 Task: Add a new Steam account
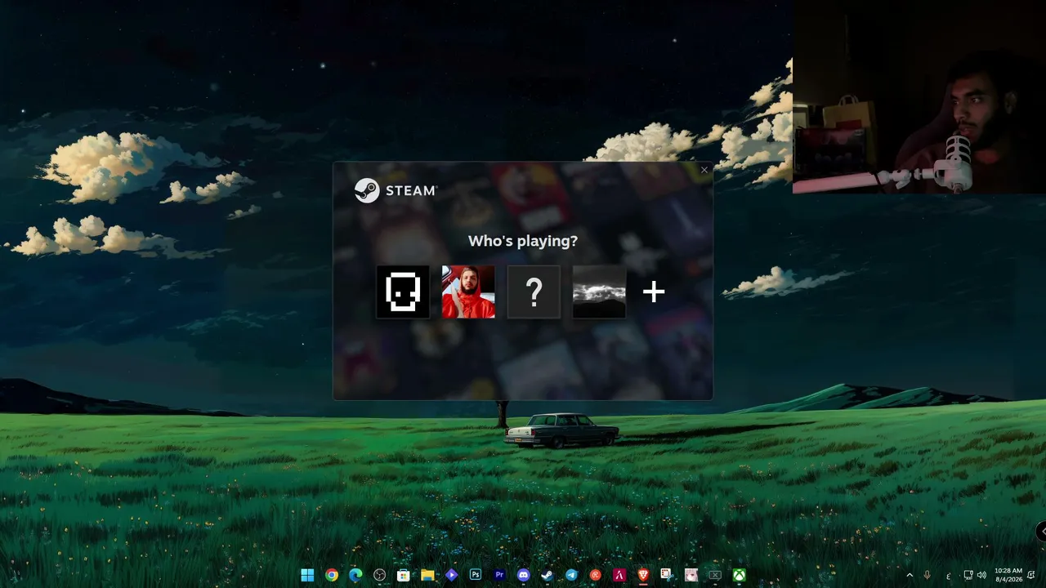click(654, 292)
